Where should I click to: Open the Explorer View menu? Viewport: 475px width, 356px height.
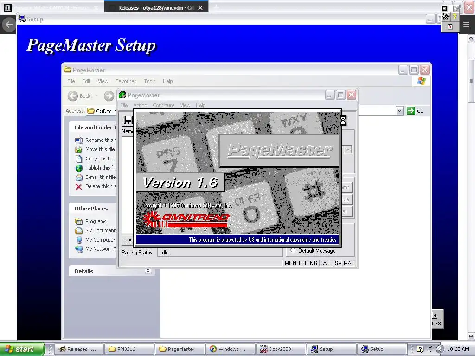[103, 81]
